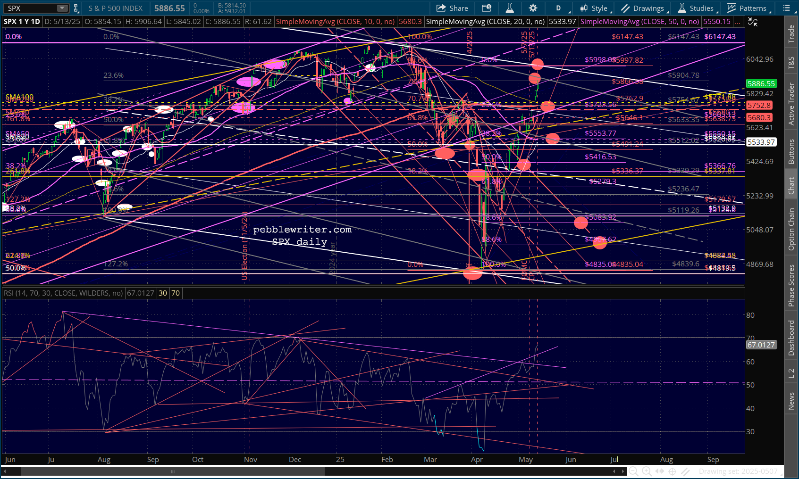The height and width of the screenshot is (479, 799).
Task: Click the zoom out magnifier icon
Action: (x=633, y=471)
